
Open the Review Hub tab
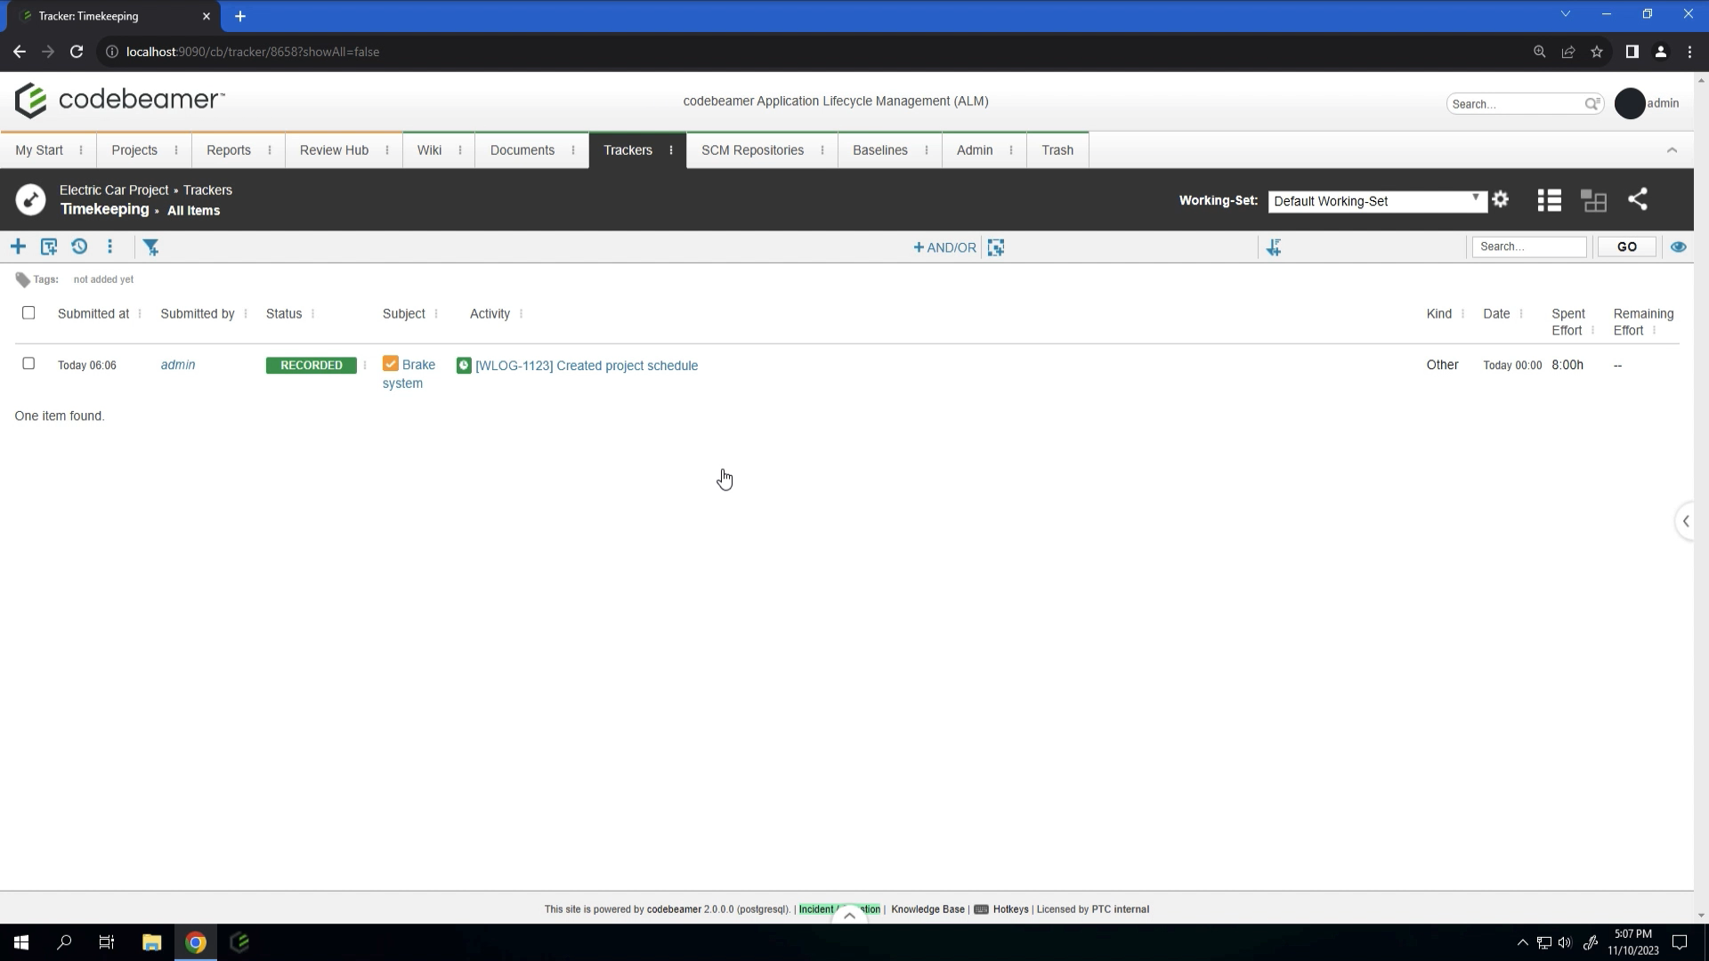(334, 150)
